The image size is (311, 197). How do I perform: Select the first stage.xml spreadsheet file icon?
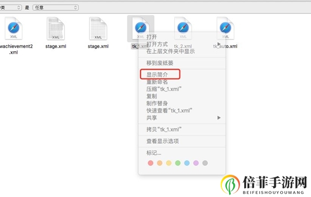(55, 28)
